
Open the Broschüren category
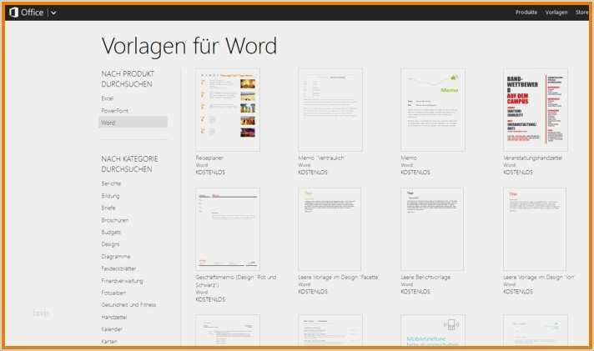[x=115, y=220]
